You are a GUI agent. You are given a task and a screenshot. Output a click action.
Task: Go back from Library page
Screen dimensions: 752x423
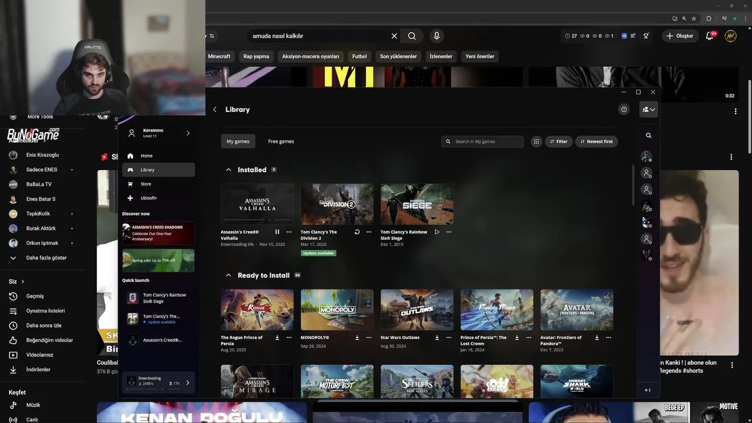click(215, 109)
